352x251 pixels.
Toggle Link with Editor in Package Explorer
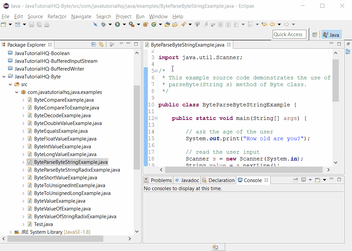(x=101, y=44)
